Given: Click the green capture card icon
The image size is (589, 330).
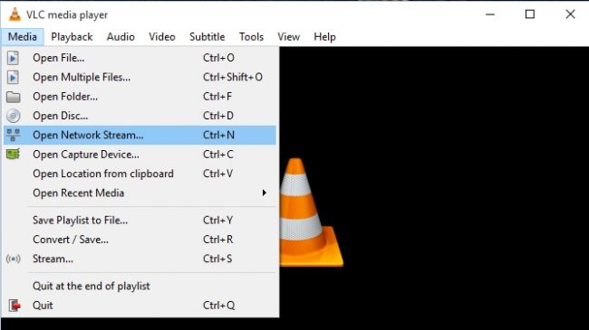Looking at the screenshot, I should [x=14, y=154].
